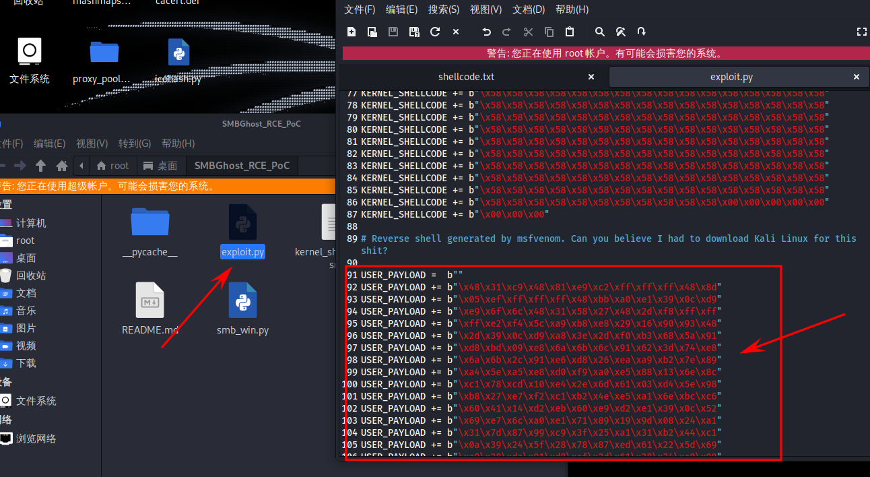Toggle fullscreen mode in the editor
Image resolution: width=870 pixels, height=477 pixels.
(x=861, y=32)
